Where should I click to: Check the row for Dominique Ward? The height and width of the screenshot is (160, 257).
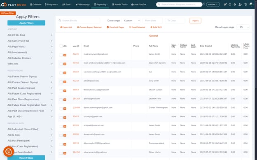(61, 144)
